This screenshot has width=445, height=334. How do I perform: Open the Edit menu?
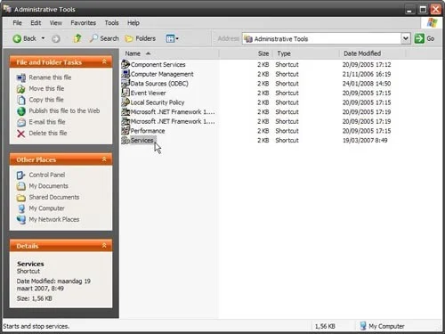pyautogui.click(x=36, y=23)
